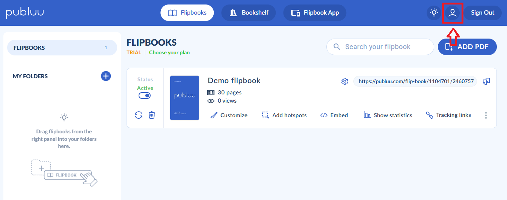Open the three-dot more options menu
507x200 pixels.
486,115
